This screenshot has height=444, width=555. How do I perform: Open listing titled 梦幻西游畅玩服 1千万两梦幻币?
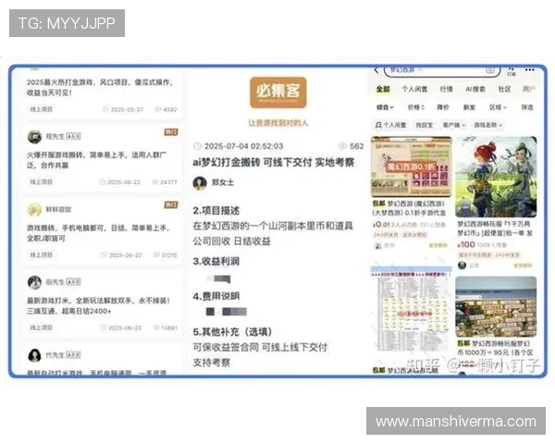(495, 228)
